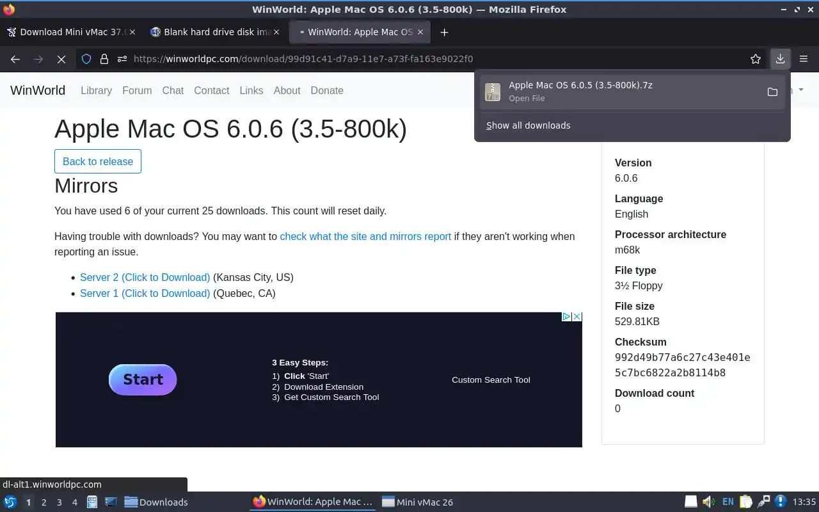Open Donate in the WinWorld menu
The image size is (819, 512).
(327, 90)
